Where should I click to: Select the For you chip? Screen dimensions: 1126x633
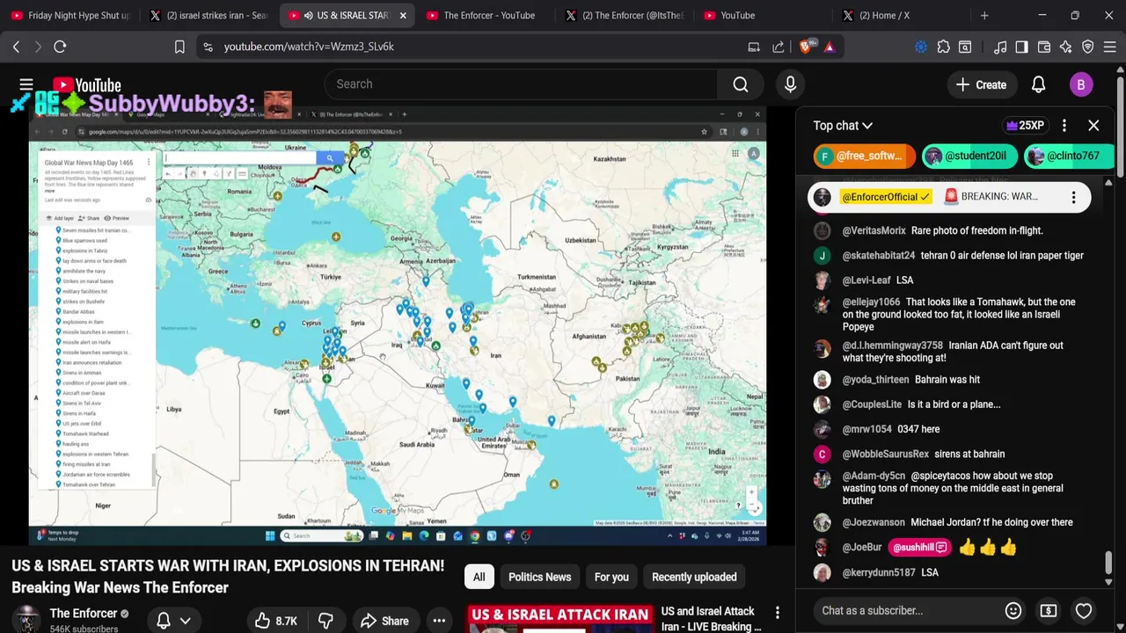click(x=611, y=577)
